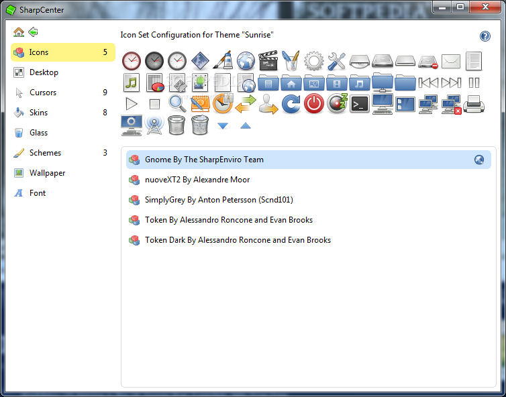This screenshot has height=397, width=506.
Task: Click the movie clapperboard icon
Action: pyautogui.click(x=268, y=60)
